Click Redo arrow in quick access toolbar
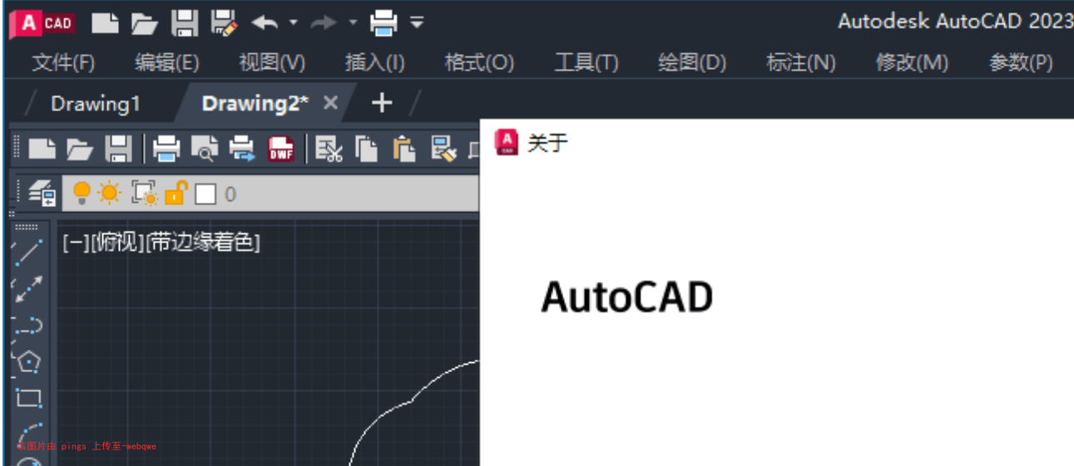This screenshot has width=1074, height=466. point(324,23)
